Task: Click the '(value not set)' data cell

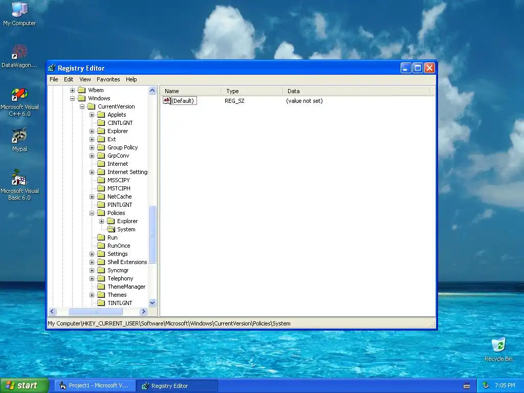Action: point(304,101)
